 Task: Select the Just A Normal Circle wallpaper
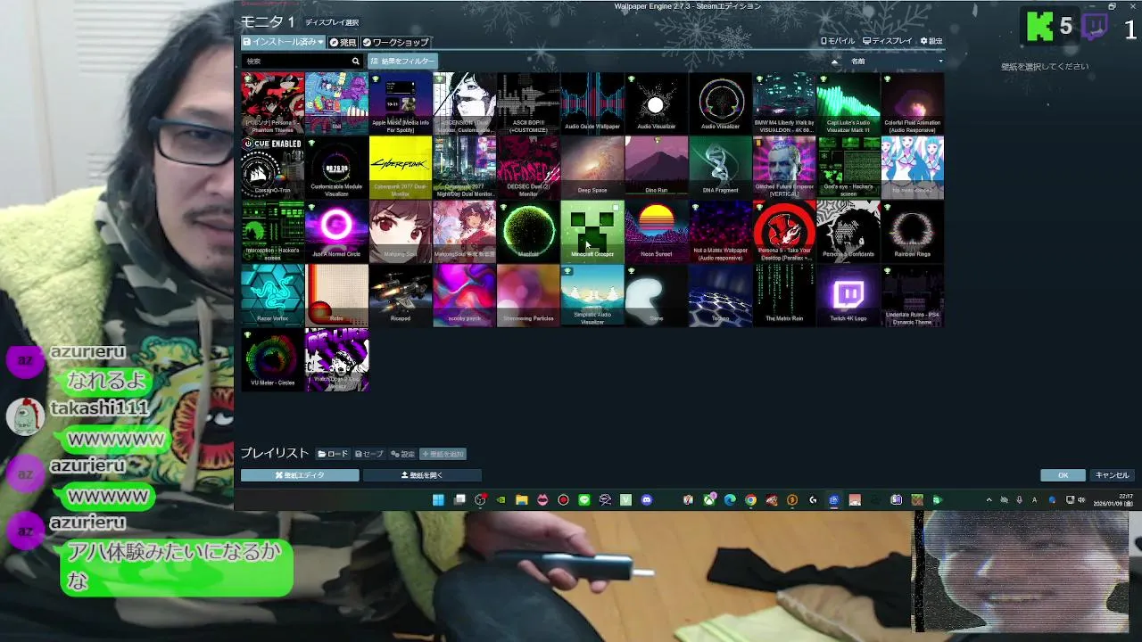[336, 231]
